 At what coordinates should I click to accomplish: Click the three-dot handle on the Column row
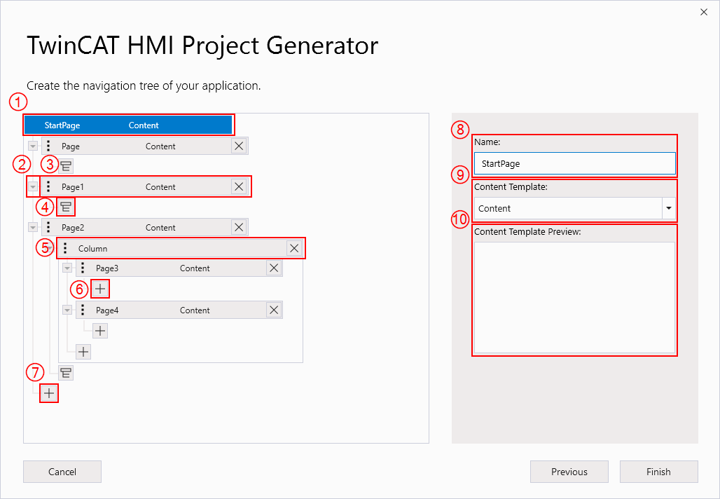(65, 248)
